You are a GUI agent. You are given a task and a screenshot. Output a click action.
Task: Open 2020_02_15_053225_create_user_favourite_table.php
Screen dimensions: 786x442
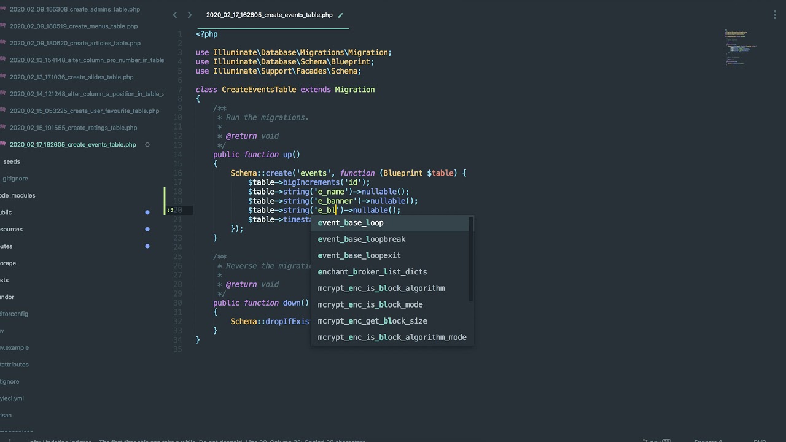(84, 111)
